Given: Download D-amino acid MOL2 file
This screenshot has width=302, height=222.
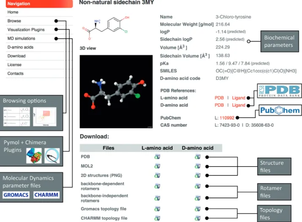Looking at the screenshot, I should pos(197,166).
